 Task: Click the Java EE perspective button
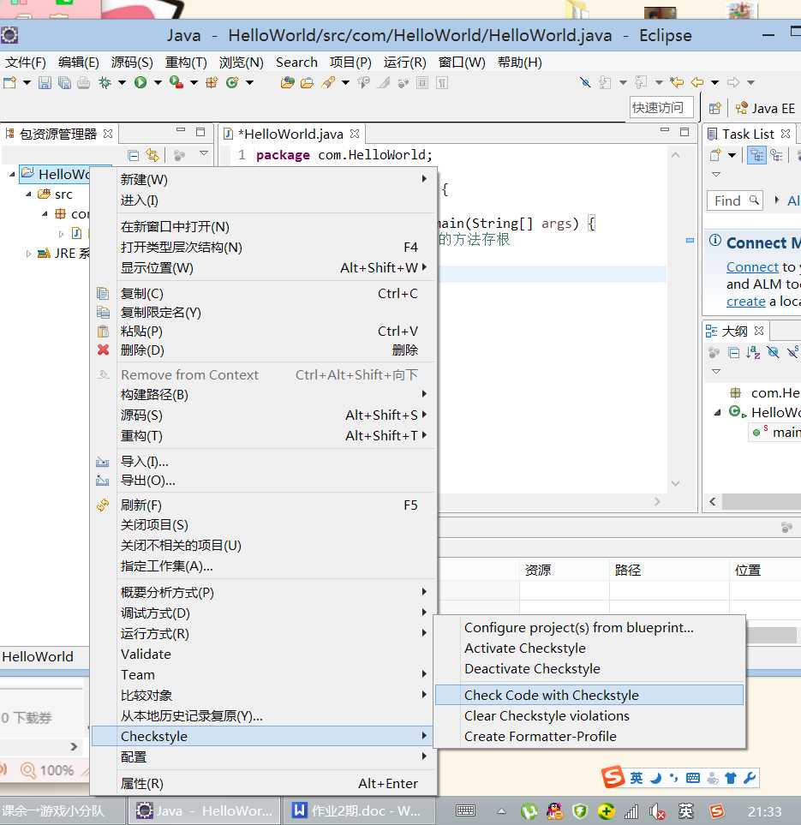[x=765, y=109]
